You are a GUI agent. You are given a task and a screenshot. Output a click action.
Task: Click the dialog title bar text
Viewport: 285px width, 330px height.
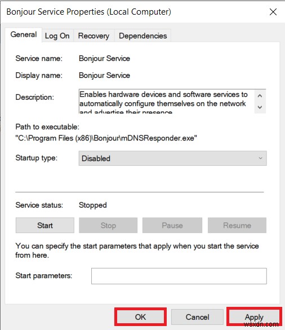tap(88, 12)
